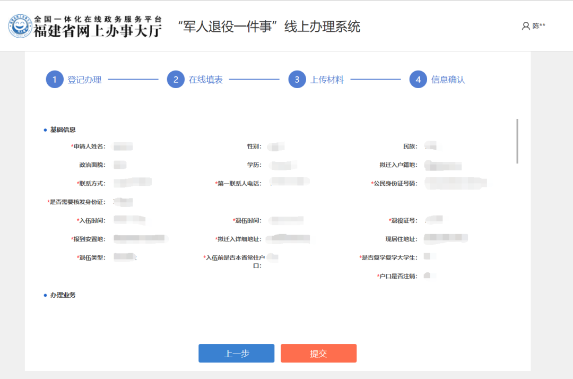Click step 1 circle icon
The width and height of the screenshot is (573, 379).
pos(55,80)
